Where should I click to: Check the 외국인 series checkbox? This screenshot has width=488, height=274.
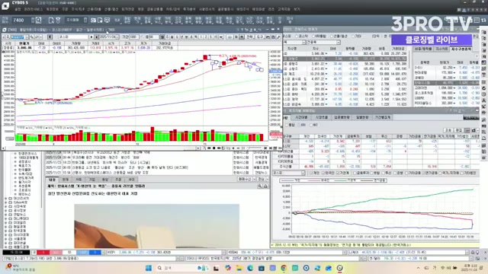pos(323,173)
